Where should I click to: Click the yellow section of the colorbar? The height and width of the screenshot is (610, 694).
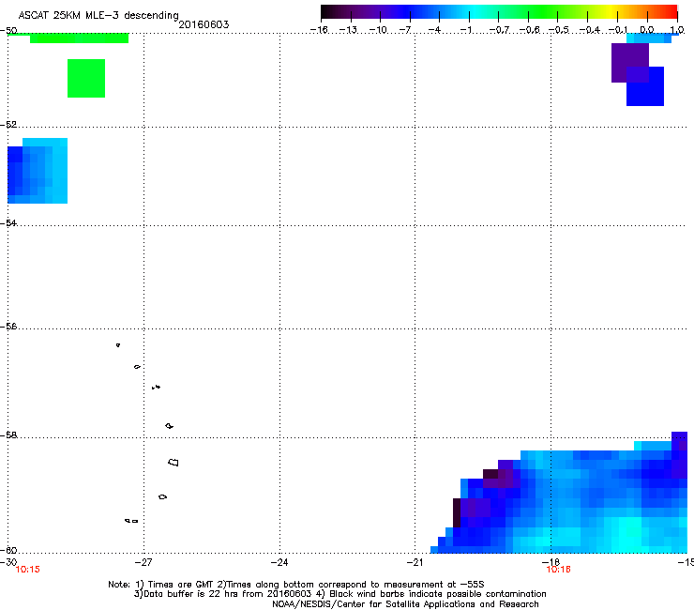coord(611,12)
